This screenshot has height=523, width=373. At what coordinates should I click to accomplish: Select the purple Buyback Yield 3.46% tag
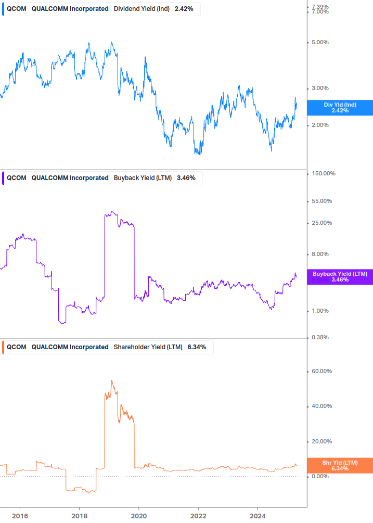pos(340,277)
